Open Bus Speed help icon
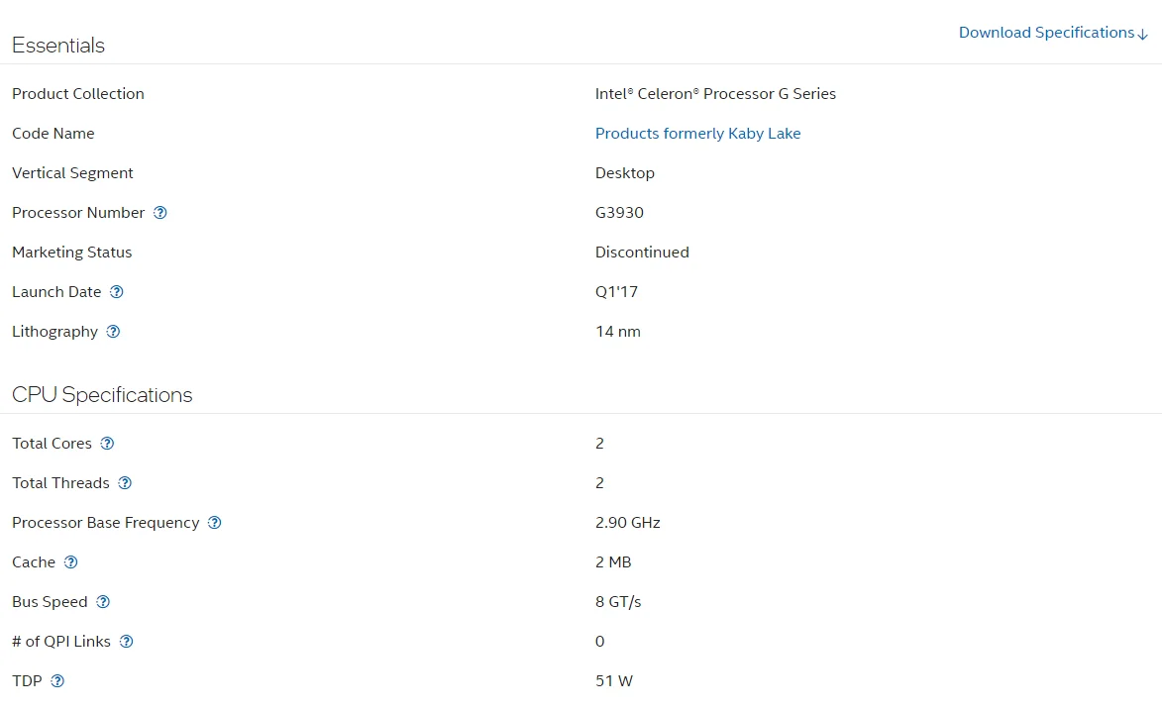The image size is (1162, 711). tap(103, 602)
